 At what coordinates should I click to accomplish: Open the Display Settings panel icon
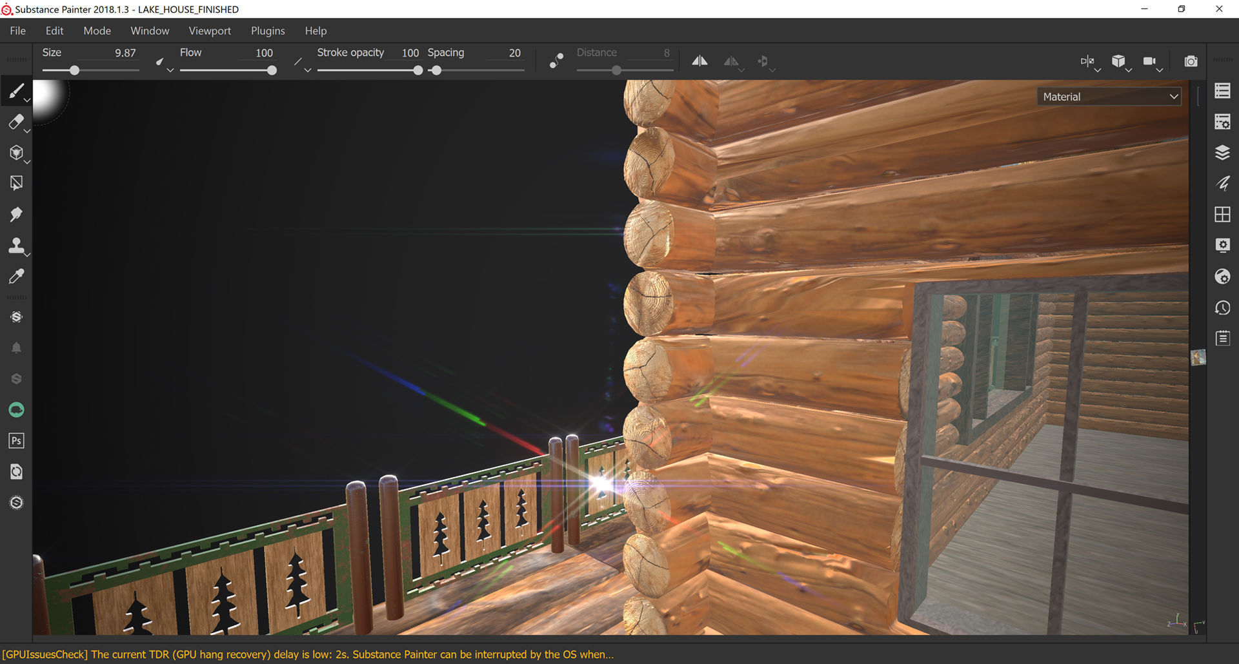(x=1222, y=245)
